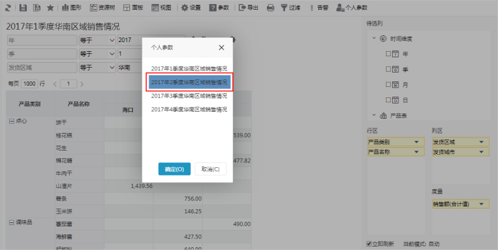This screenshot has height=250, width=498.
Task: Open the 参数 parameters item
Action: 219,8
